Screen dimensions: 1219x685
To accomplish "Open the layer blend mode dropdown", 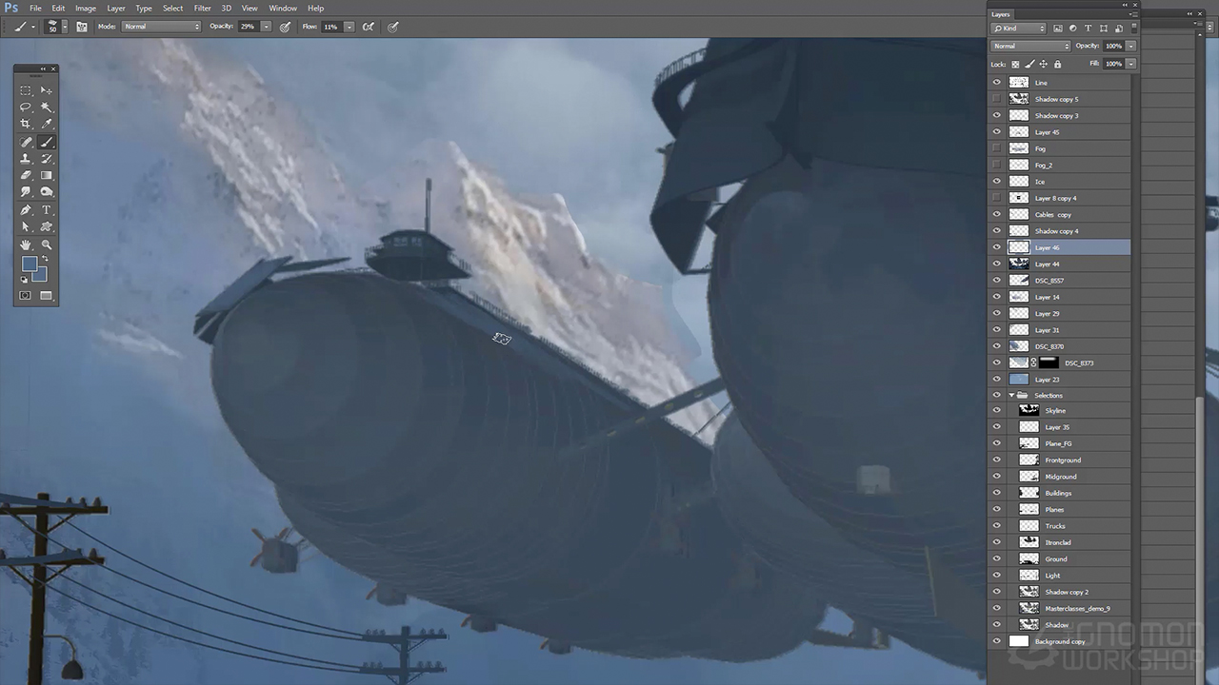I will [1030, 46].
